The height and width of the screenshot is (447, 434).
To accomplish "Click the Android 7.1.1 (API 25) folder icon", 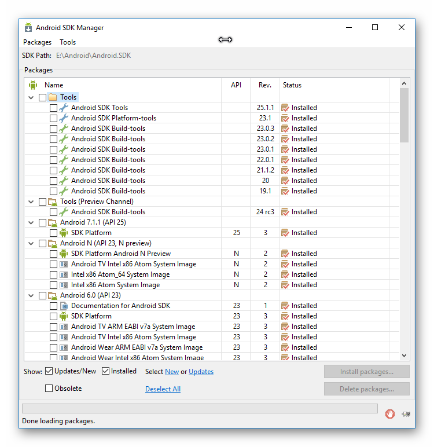I will pos(53,222).
